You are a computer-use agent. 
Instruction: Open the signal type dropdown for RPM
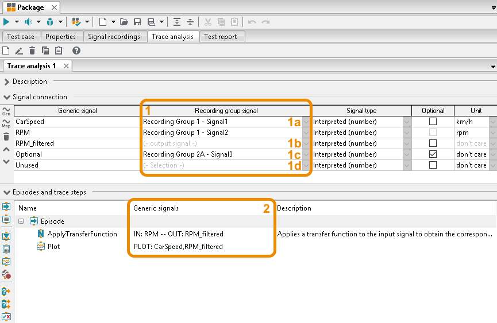(407, 132)
